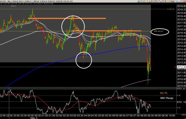Click the red square icon at toolbar end
Screen dimensions: 186x119
pyautogui.click(x=184, y=1)
